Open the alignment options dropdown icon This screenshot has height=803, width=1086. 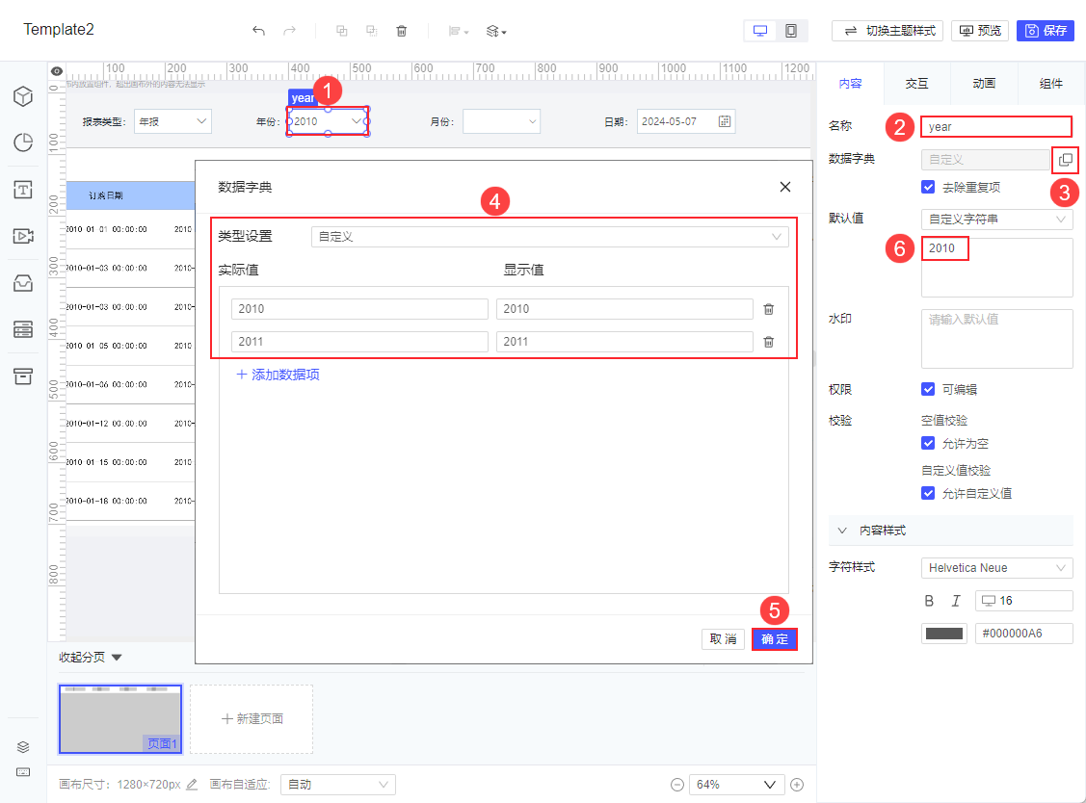coord(459,31)
